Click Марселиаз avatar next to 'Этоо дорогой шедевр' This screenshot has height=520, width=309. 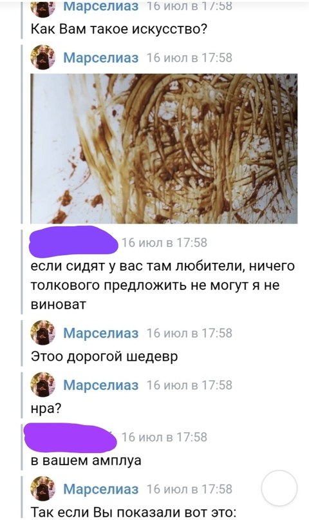[42, 332]
